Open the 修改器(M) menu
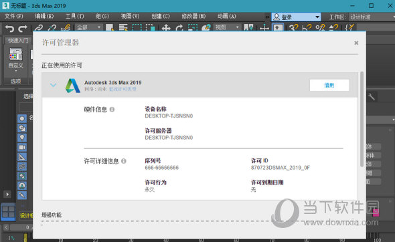Screen dimensions: 395x242 [193, 16]
